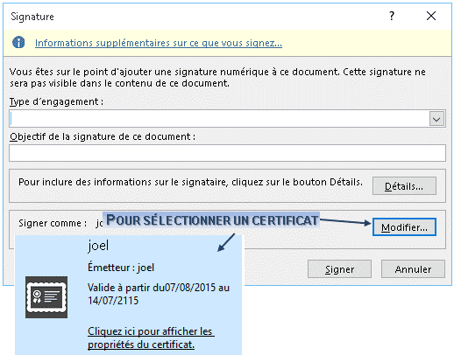
Task: Click the Signer comme label
Action: click(53, 223)
